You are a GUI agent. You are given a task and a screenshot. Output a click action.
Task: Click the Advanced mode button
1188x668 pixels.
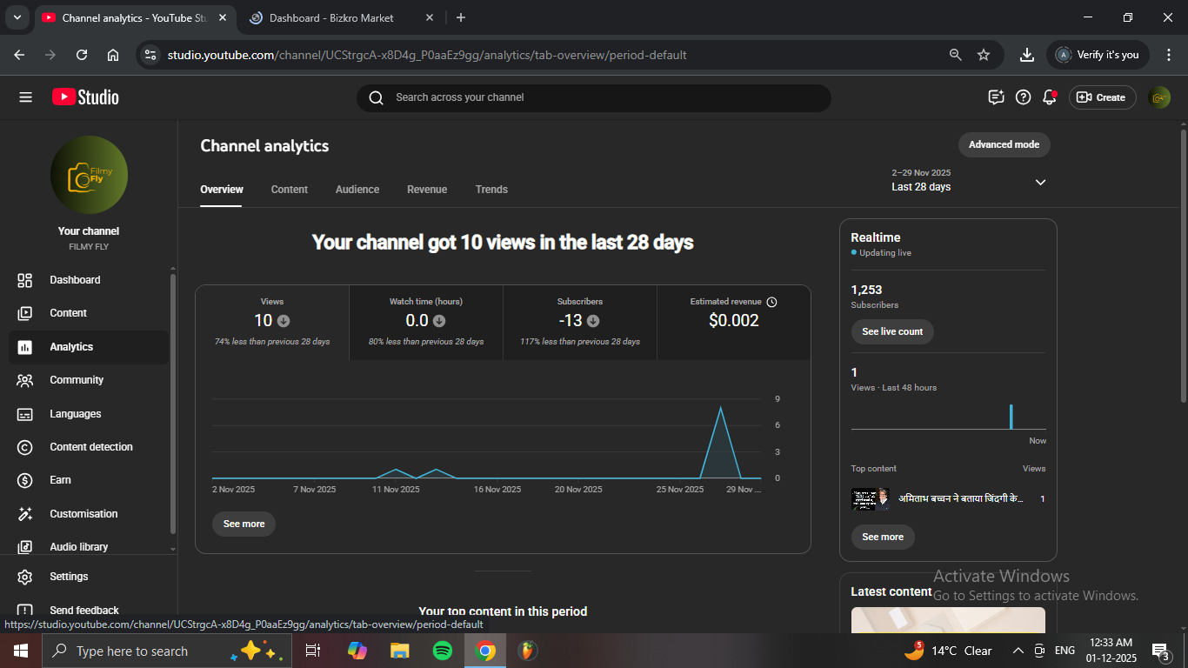tap(1004, 144)
